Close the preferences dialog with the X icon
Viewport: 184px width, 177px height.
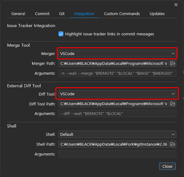[x=176, y=5]
